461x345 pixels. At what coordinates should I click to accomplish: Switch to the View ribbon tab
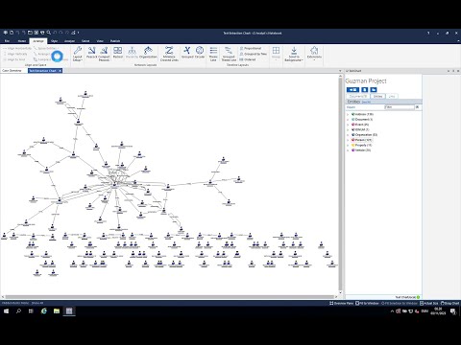(x=100, y=41)
